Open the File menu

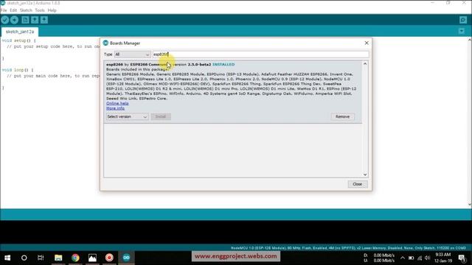click(4, 10)
